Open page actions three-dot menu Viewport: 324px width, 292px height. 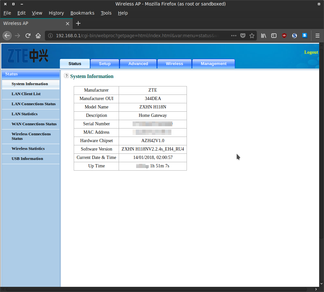234,36
